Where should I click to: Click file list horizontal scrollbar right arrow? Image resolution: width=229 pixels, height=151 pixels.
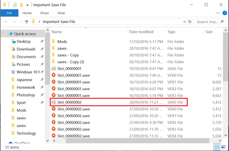pyautogui.click(x=220, y=141)
